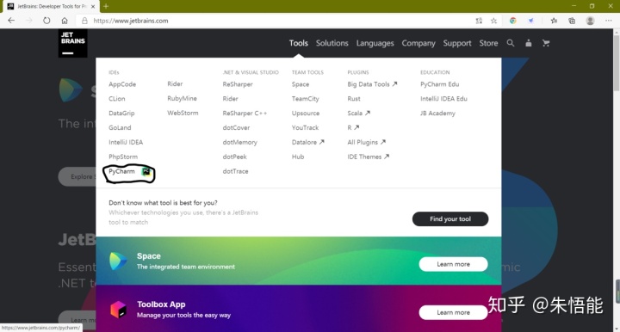Screen dimensions: 620x332
Task: Open the Upsource link
Action: 306,114
